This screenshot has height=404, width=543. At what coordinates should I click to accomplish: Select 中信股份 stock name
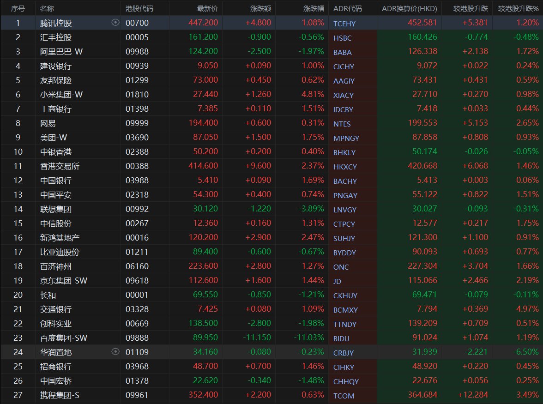(x=56, y=223)
